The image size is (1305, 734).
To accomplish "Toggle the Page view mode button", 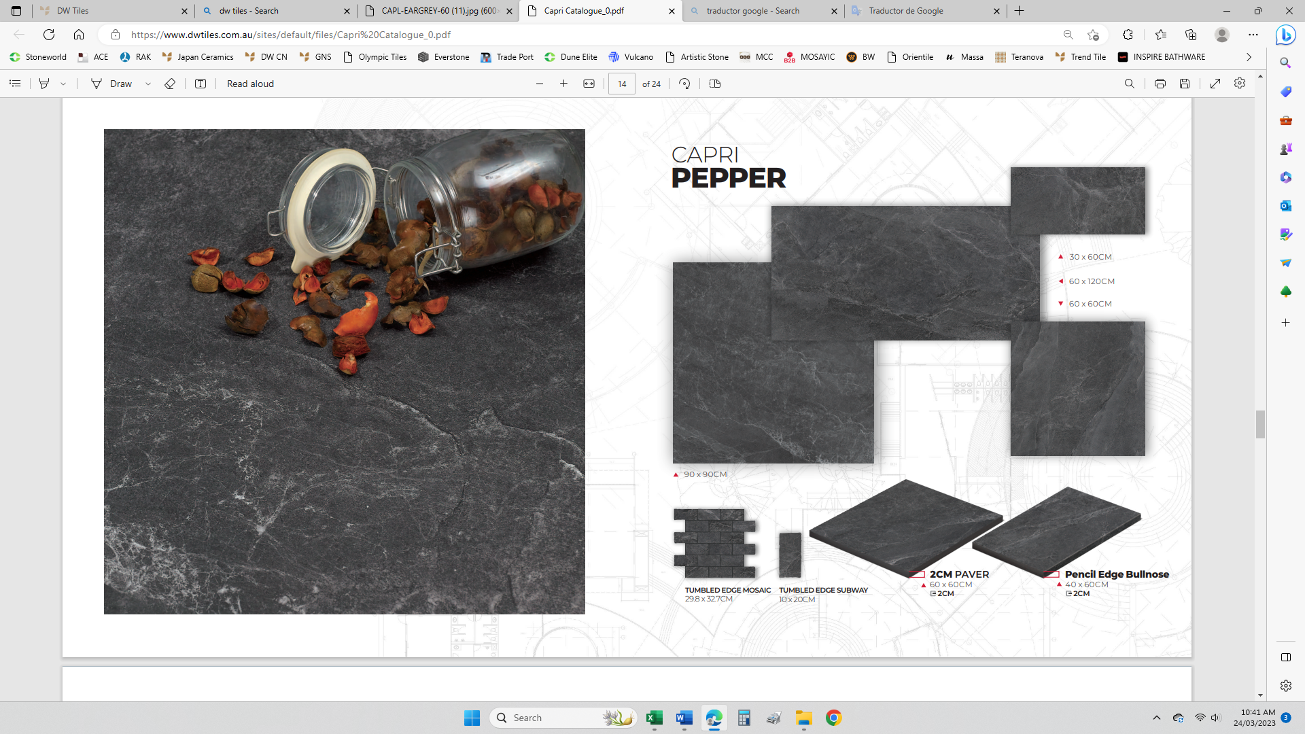I will 714,84.
